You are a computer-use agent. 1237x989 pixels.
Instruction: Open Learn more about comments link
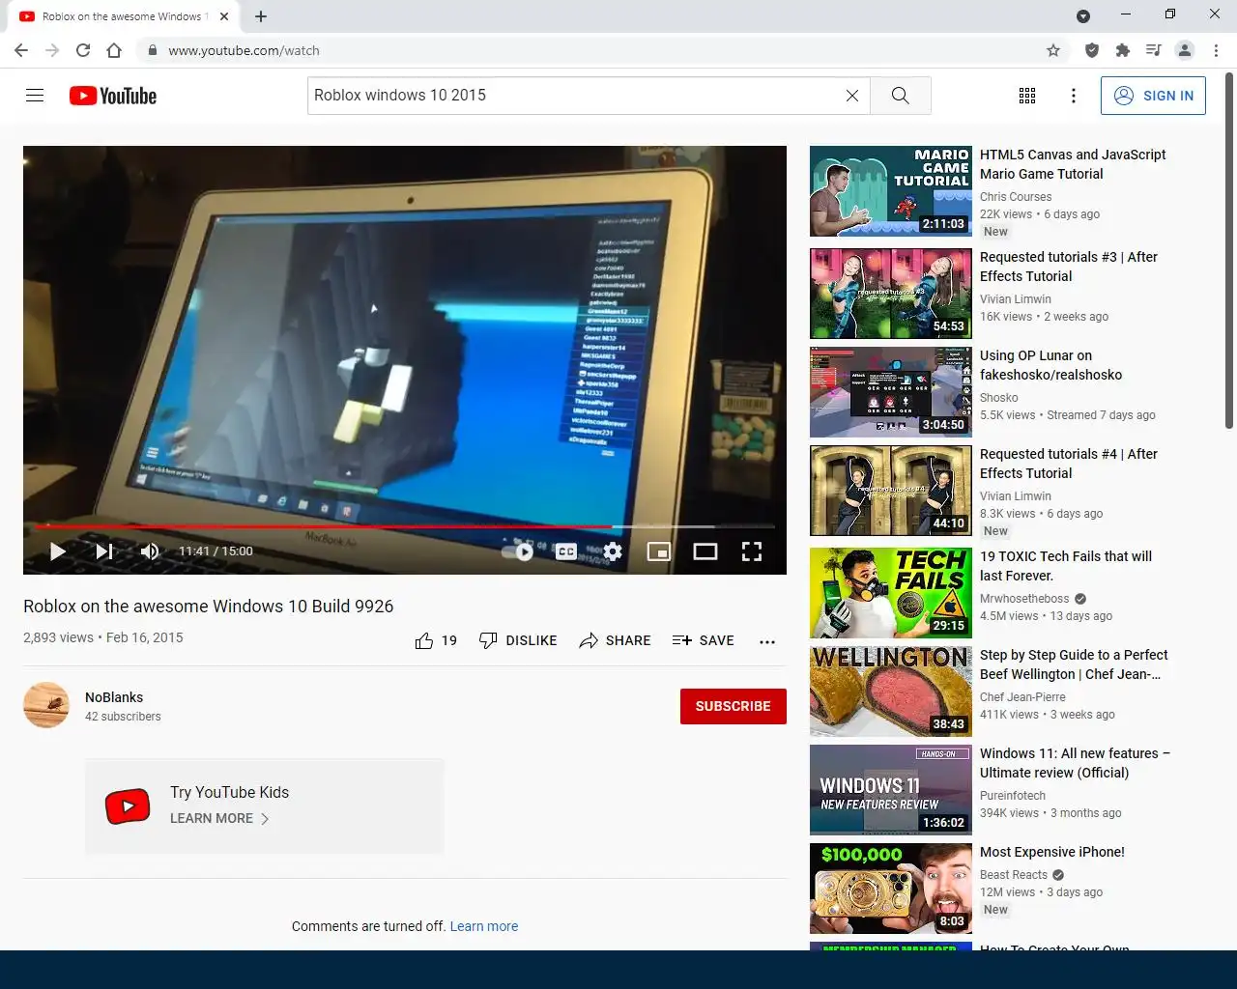point(484,926)
